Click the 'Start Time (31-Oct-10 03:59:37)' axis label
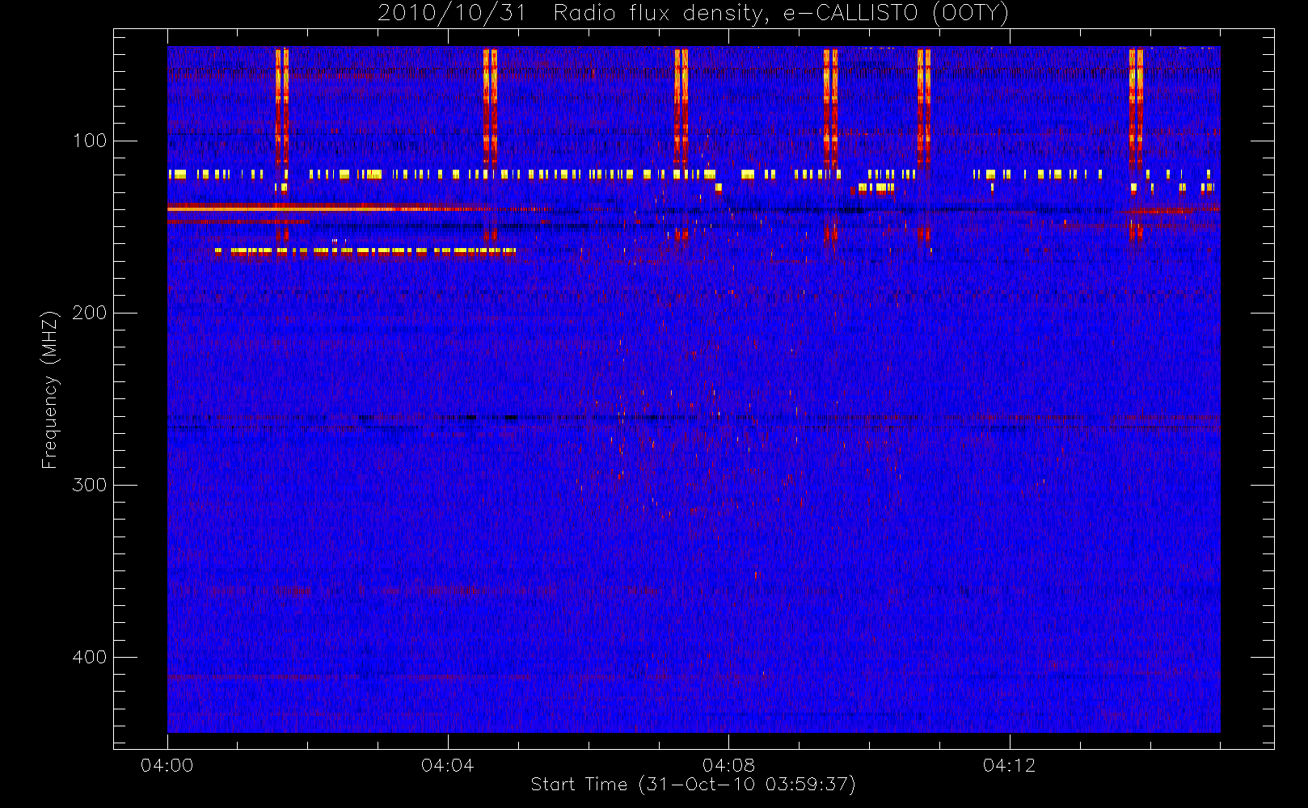 point(693,785)
